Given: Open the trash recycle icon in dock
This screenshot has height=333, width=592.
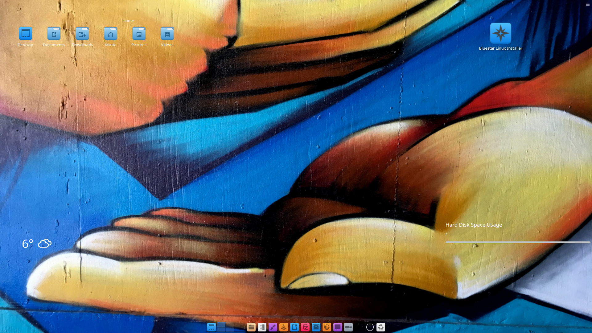Looking at the screenshot, I should pos(381,327).
